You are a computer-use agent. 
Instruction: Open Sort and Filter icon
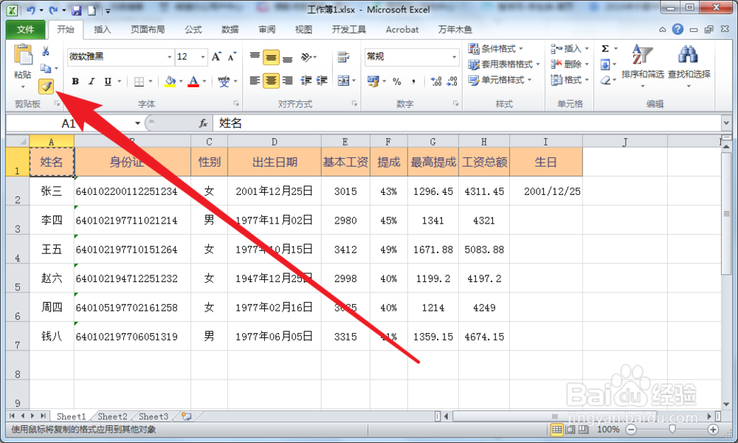(642, 54)
